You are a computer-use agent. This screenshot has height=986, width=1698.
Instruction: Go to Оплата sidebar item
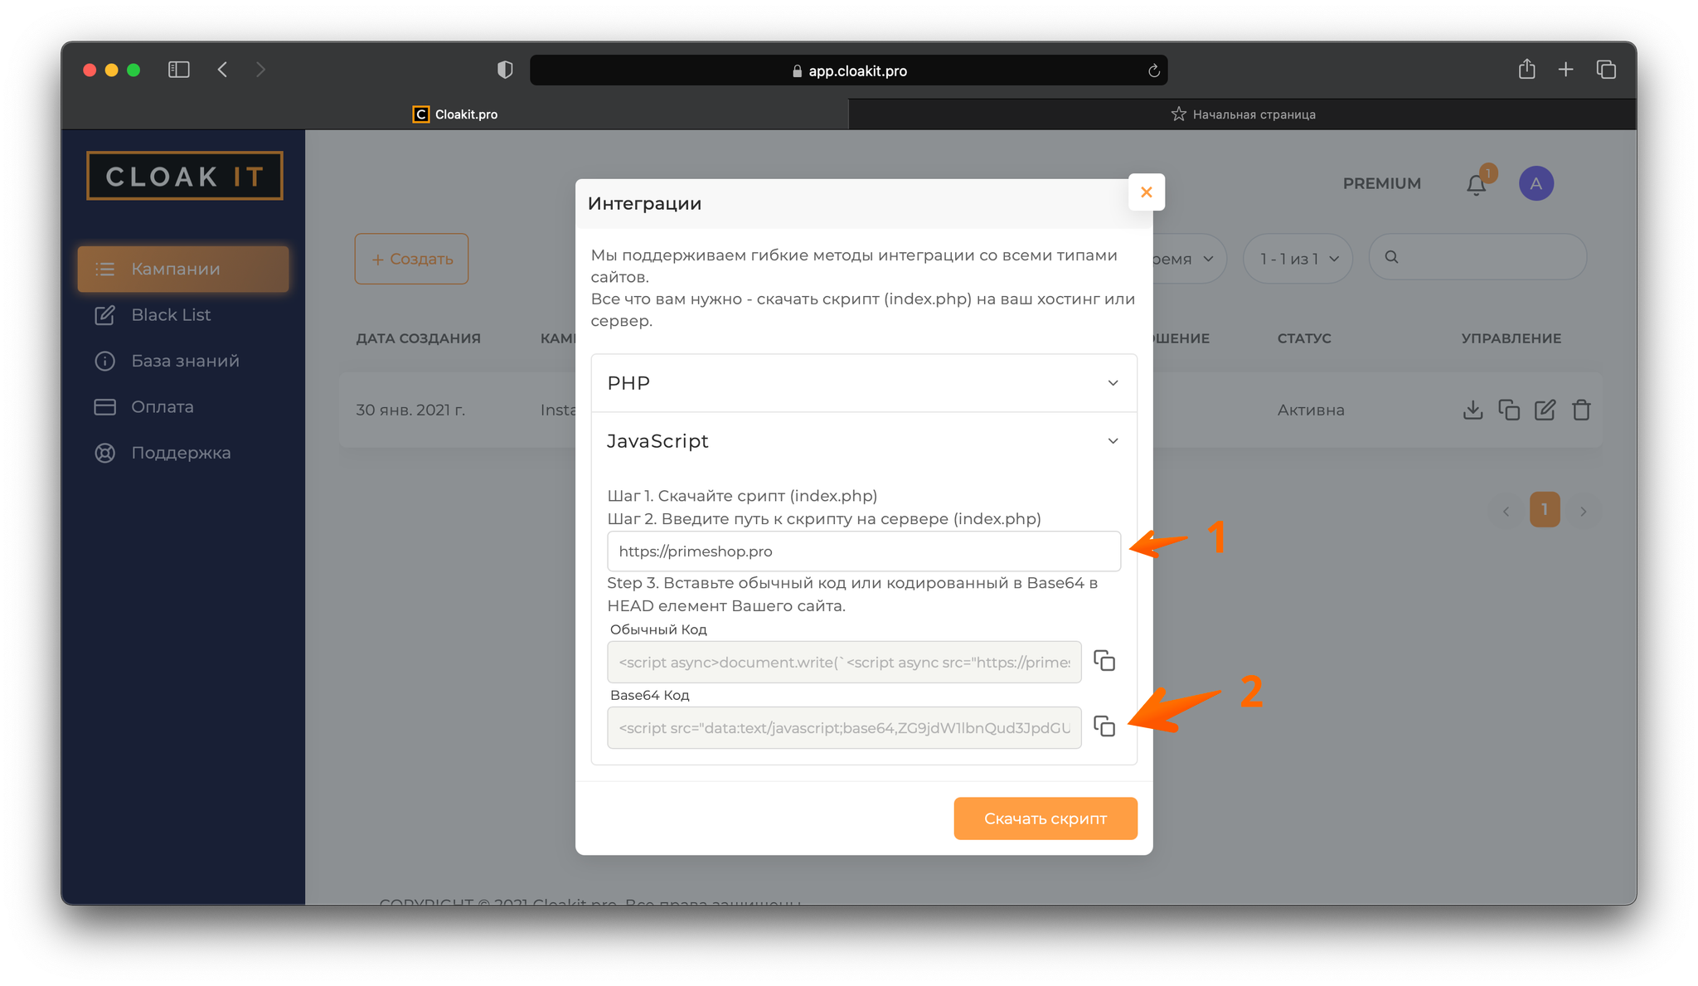click(163, 407)
